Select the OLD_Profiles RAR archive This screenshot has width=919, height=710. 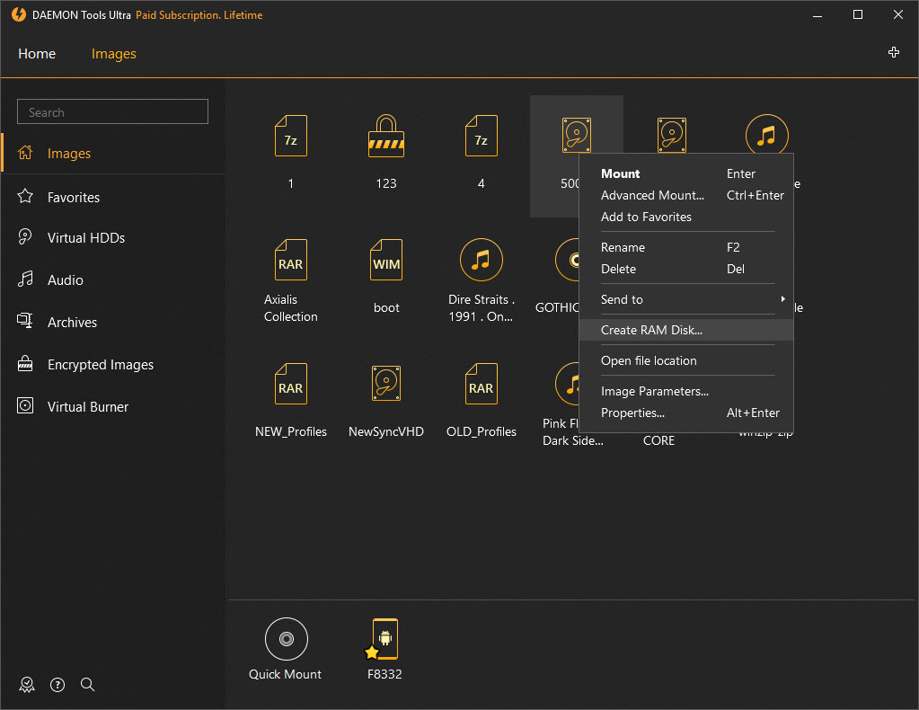(x=482, y=384)
